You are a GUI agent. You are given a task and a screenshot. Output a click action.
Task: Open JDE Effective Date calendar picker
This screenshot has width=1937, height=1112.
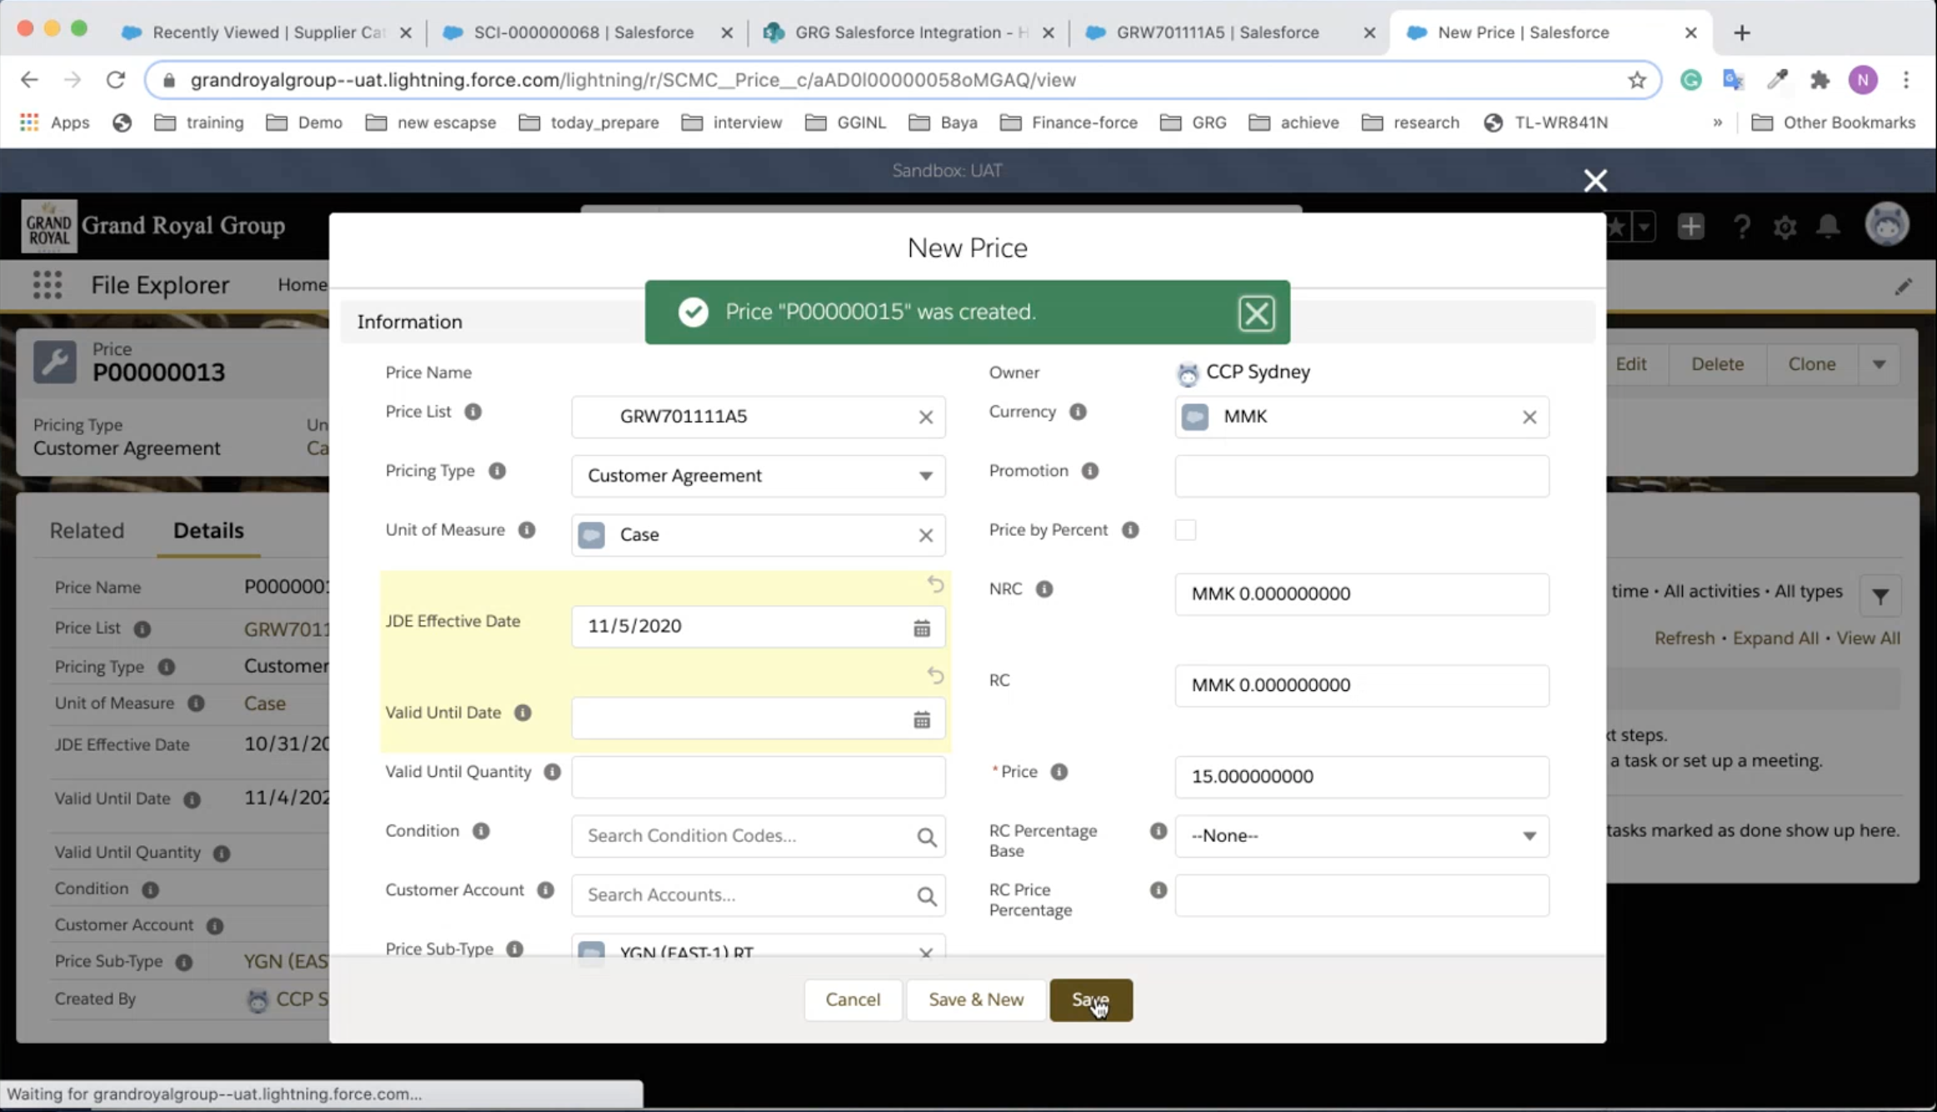(921, 628)
